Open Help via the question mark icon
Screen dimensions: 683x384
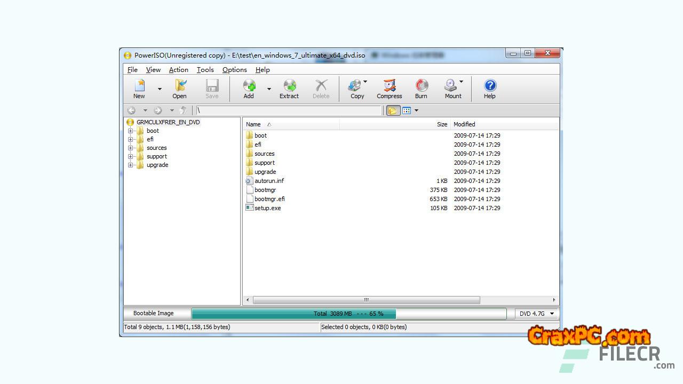(489, 89)
